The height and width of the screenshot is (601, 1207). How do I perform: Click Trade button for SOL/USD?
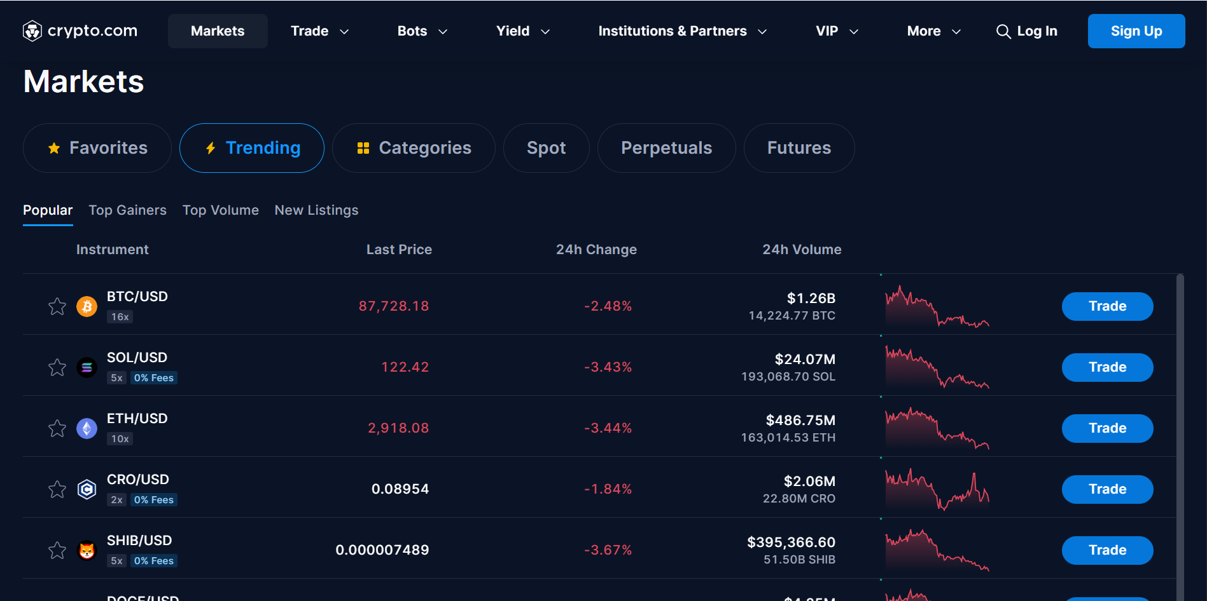click(x=1107, y=367)
